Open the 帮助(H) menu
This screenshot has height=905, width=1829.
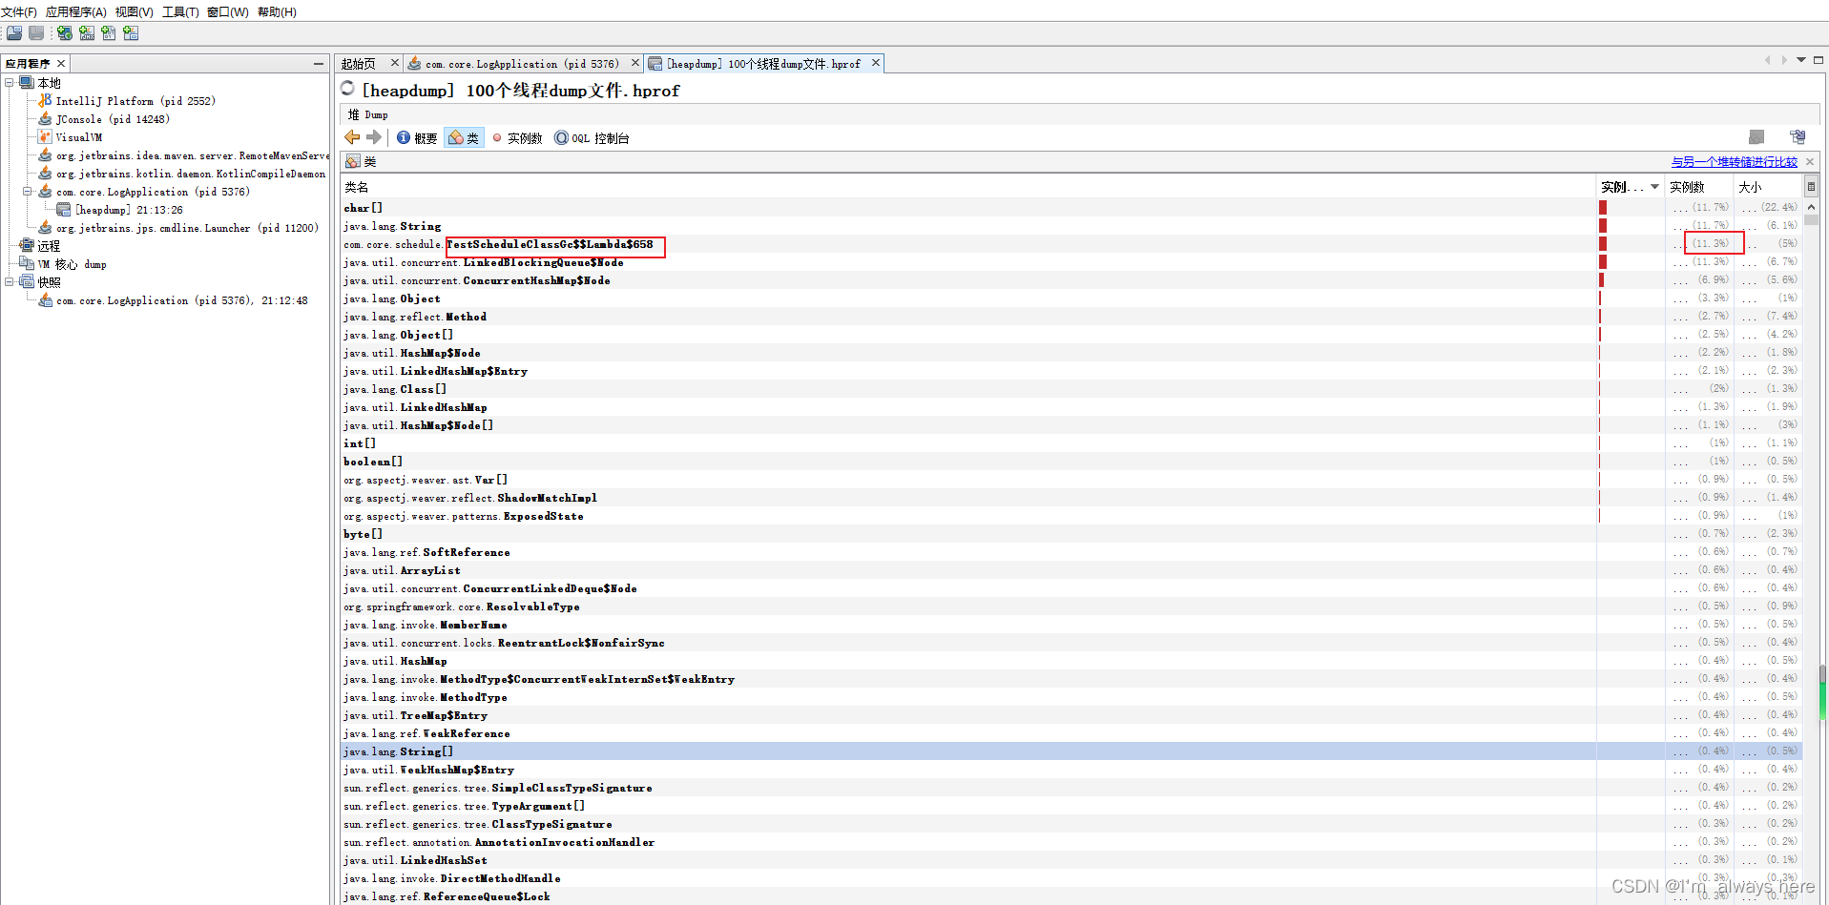[278, 11]
